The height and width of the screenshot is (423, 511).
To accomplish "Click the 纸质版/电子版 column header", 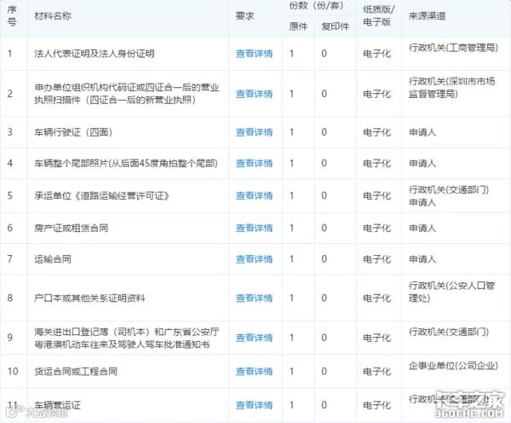I will tap(379, 15).
